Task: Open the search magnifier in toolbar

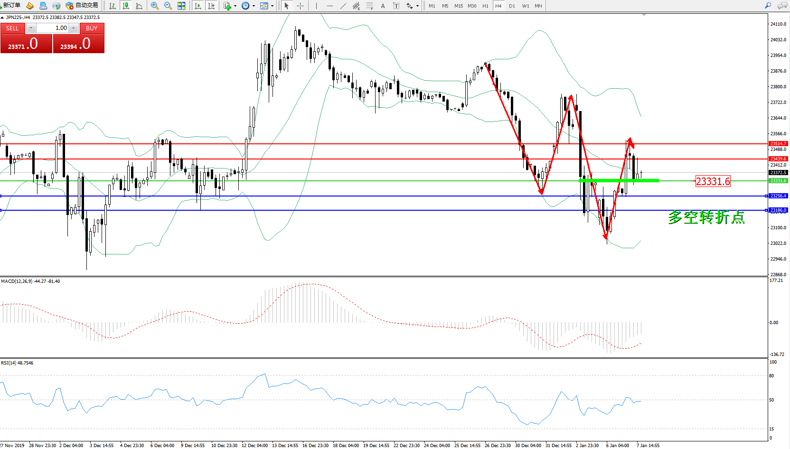Action: pyautogui.click(x=768, y=6)
